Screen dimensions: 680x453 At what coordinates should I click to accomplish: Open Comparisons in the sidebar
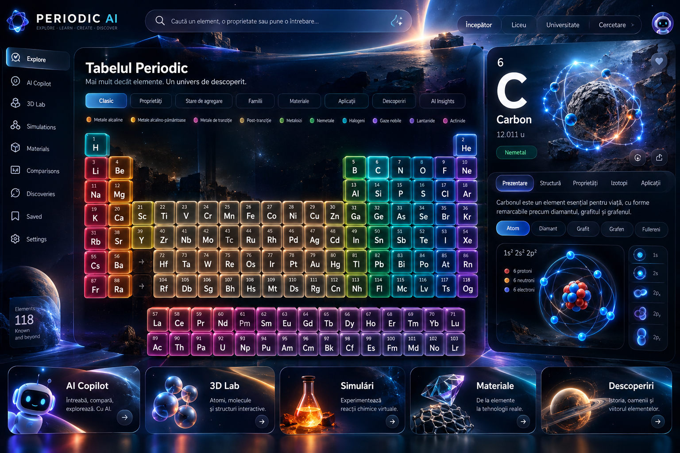pyautogui.click(x=35, y=171)
